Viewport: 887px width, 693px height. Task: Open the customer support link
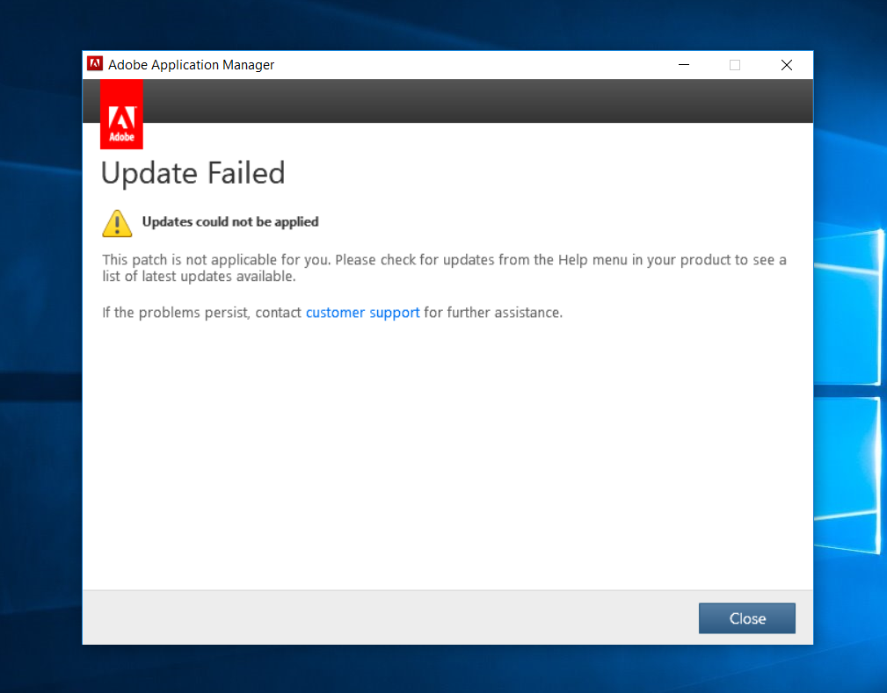362,313
